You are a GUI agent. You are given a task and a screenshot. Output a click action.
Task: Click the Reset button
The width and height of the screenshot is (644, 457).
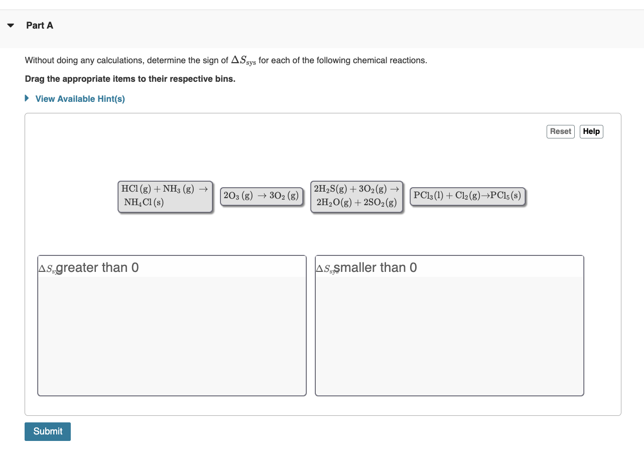pyautogui.click(x=560, y=131)
